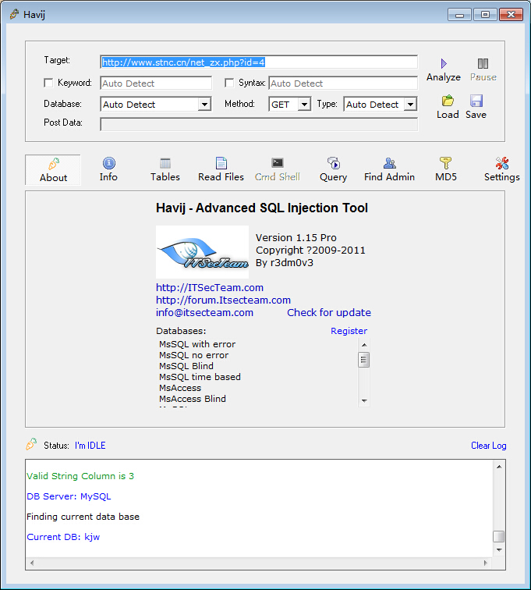The image size is (531, 590).
Task: Expand the Method GET dropdown
Action: [304, 105]
